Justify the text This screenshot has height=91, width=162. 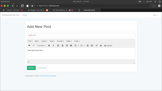pyautogui.click(x=71, y=45)
